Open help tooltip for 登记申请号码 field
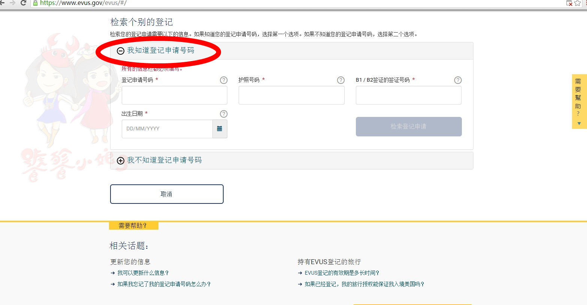Viewport: 587px width, 305px height. pyautogui.click(x=224, y=80)
